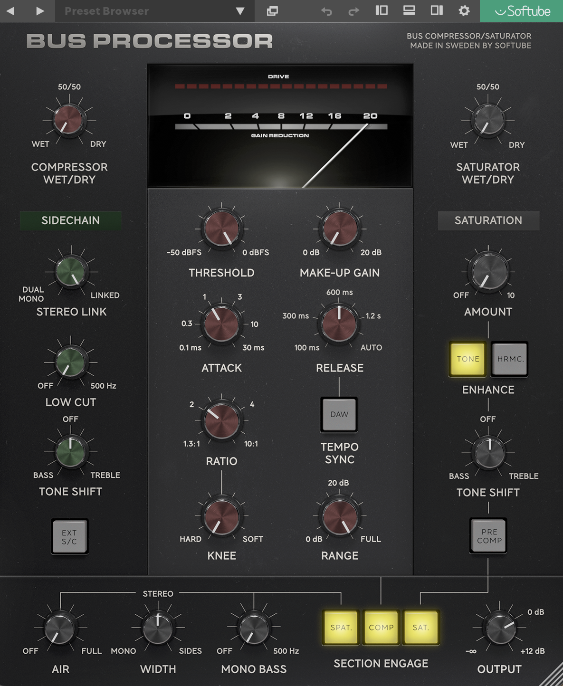Click the '1.2 s' release label
The width and height of the screenshot is (563, 686).
tap(373, 315)
